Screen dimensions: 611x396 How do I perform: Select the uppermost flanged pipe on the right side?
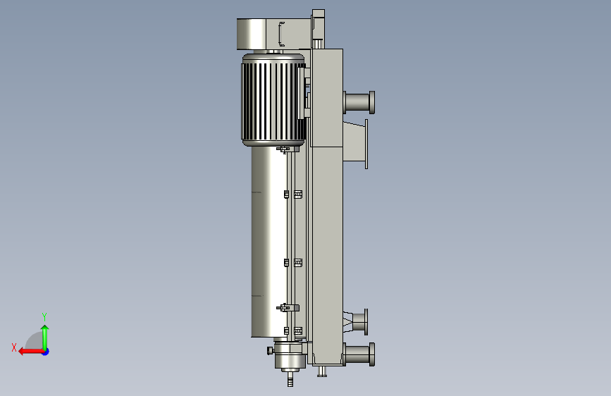pyautogui.click(x=359, y=102)
